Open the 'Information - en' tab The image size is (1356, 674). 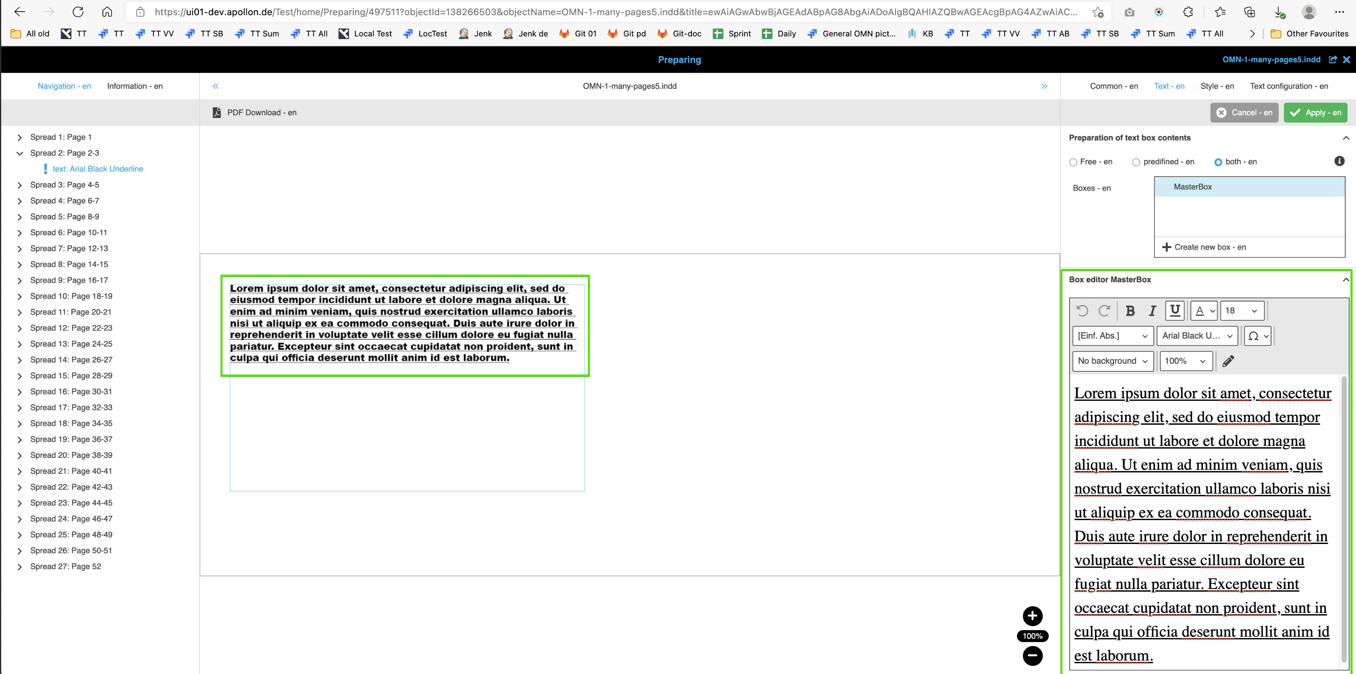pos(135,87)
